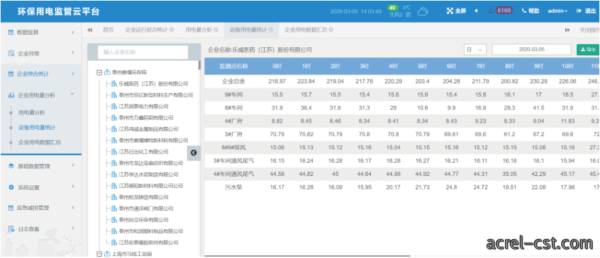This screenshot has height=258, width=600.
Task: Select 用电量分析 in the sidebar submenu
Action: tap(31, 113)
